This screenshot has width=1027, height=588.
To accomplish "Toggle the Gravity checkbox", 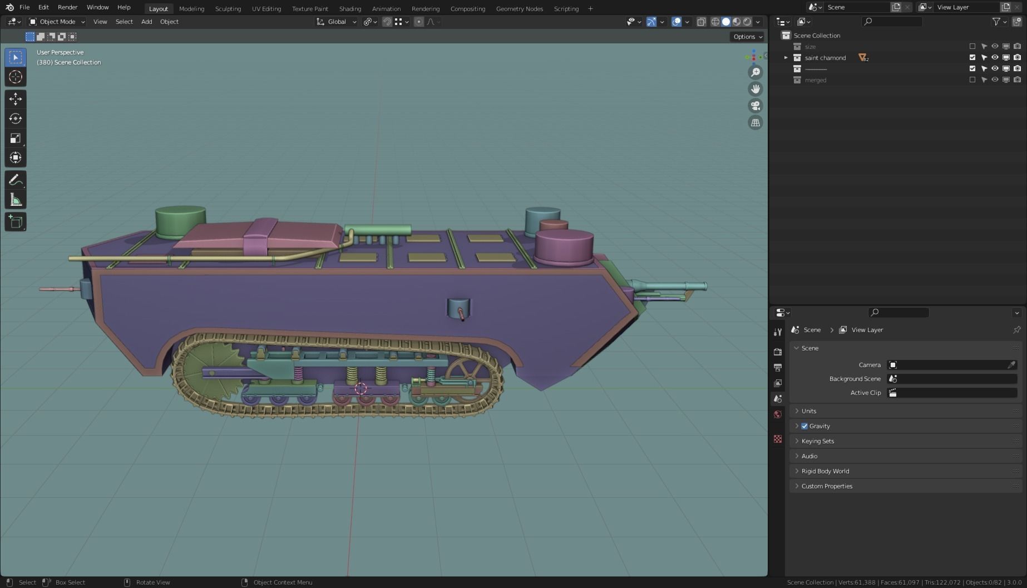I will [804, 426].
